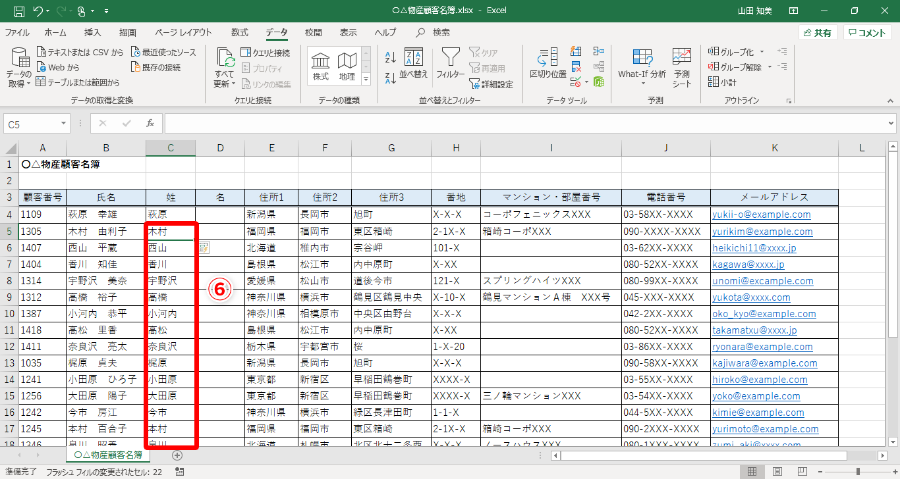
Task: Switch to Home (ホーム) tab
Action: pos(55,32)
